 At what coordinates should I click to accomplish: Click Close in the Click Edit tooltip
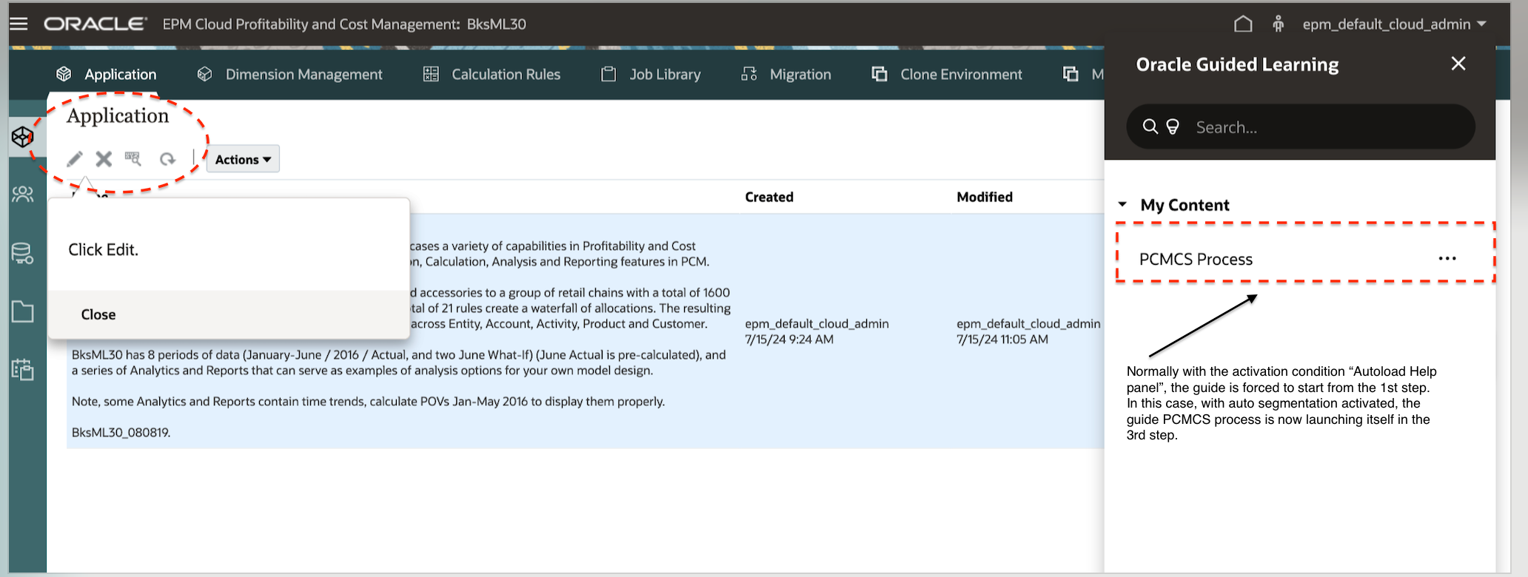[x=98, y=314]
